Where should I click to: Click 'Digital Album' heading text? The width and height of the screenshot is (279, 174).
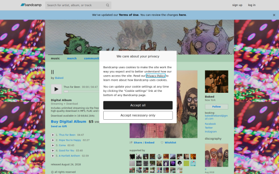coord(61,100)
